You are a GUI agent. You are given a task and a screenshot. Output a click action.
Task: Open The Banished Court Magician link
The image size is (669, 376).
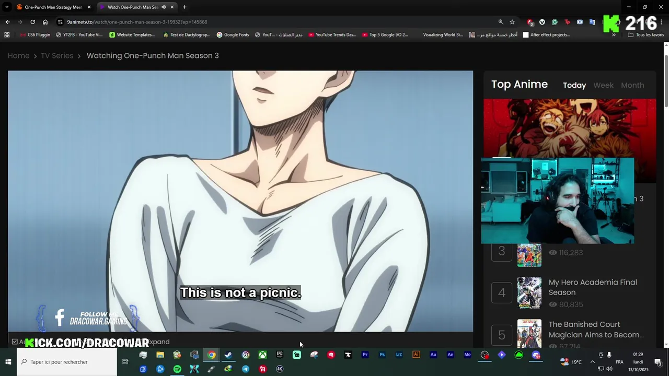point(596,330)
